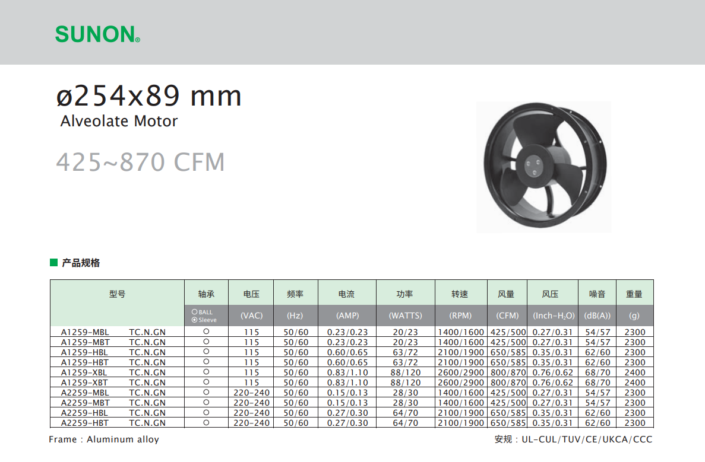Click the 68/70 noise value for A1259-XBT
The height and width of the screenshot is (462, 705).
pyautogui.click(x=598, y=383)
